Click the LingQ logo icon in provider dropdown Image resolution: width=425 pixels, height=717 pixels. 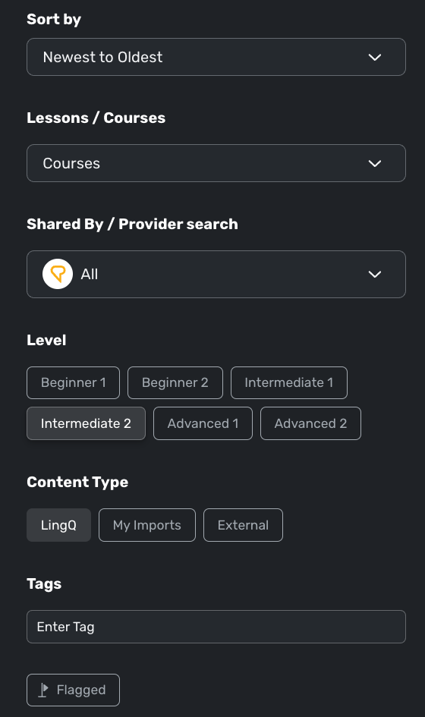(x=58, y=274)
